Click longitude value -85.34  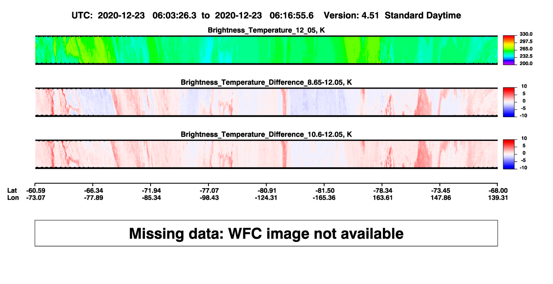[x=152, y=198]
